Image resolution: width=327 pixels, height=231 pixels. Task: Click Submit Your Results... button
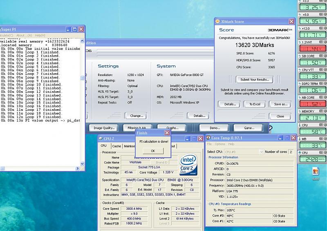255,79
